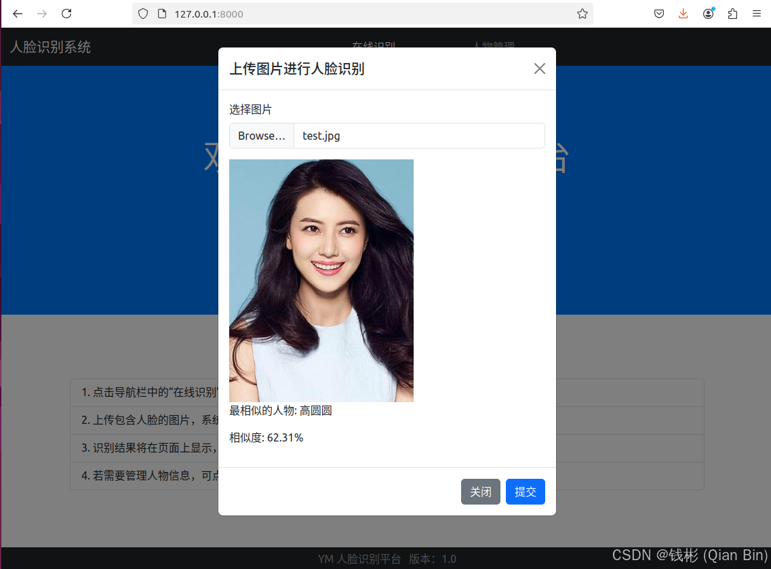Show downloads via the download arrow icon
Image resolution: width=771 pixels, height=569 pixels.
coord(683,14)
